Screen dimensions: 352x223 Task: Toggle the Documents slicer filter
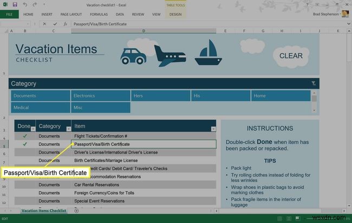click(x=41, y=95)
